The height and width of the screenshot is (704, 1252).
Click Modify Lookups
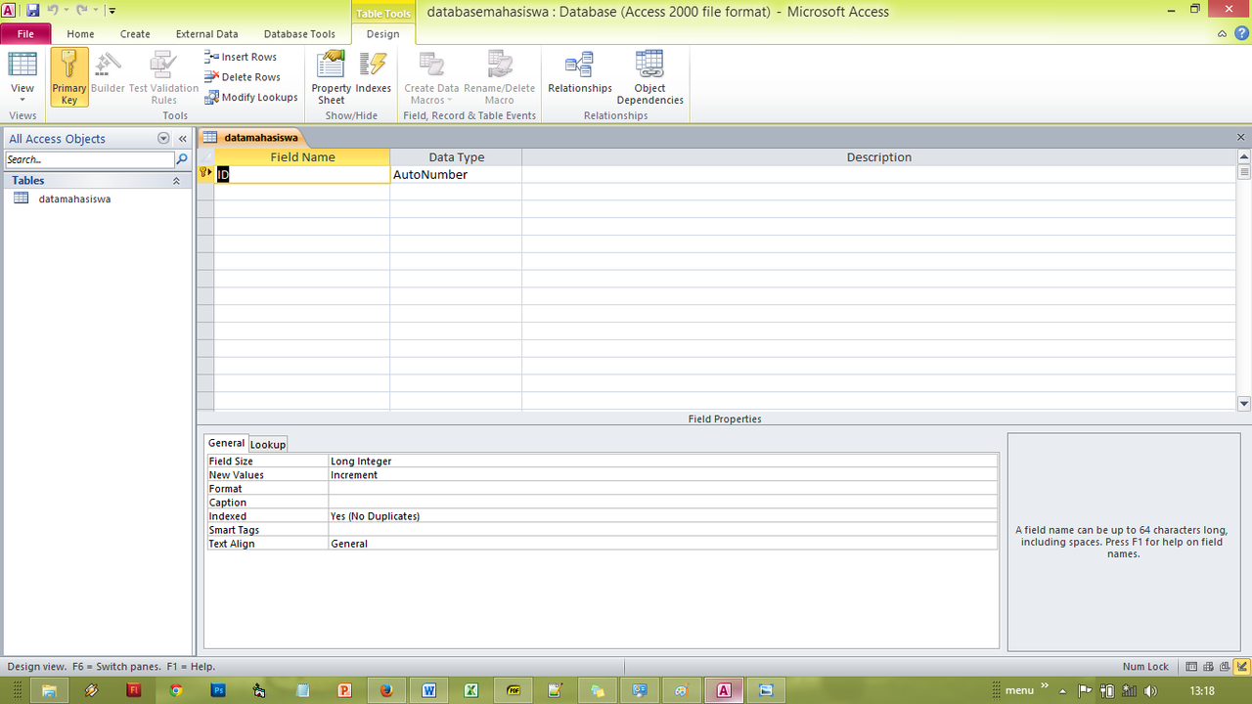[x=251, y=98]
